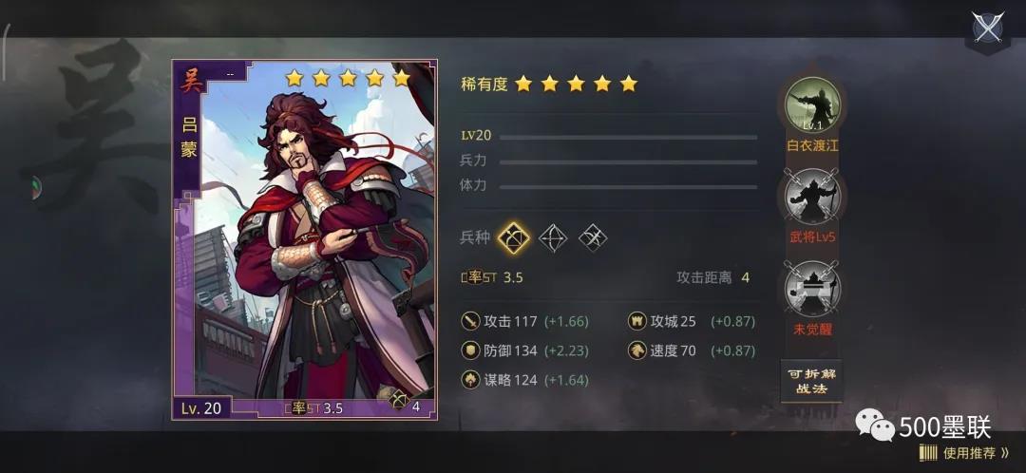Tap the bow icon on card bottom
The image size is (1026, 473).
click(399, 400)
